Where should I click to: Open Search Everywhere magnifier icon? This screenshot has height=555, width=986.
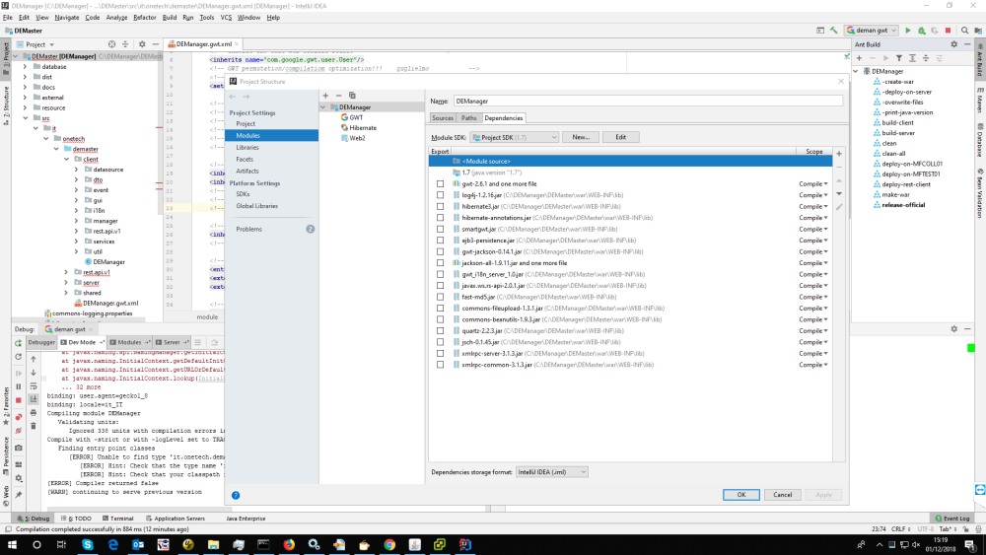(964, 31)
